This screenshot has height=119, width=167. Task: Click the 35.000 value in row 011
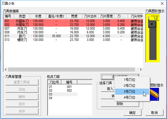(x=56, y=36)
